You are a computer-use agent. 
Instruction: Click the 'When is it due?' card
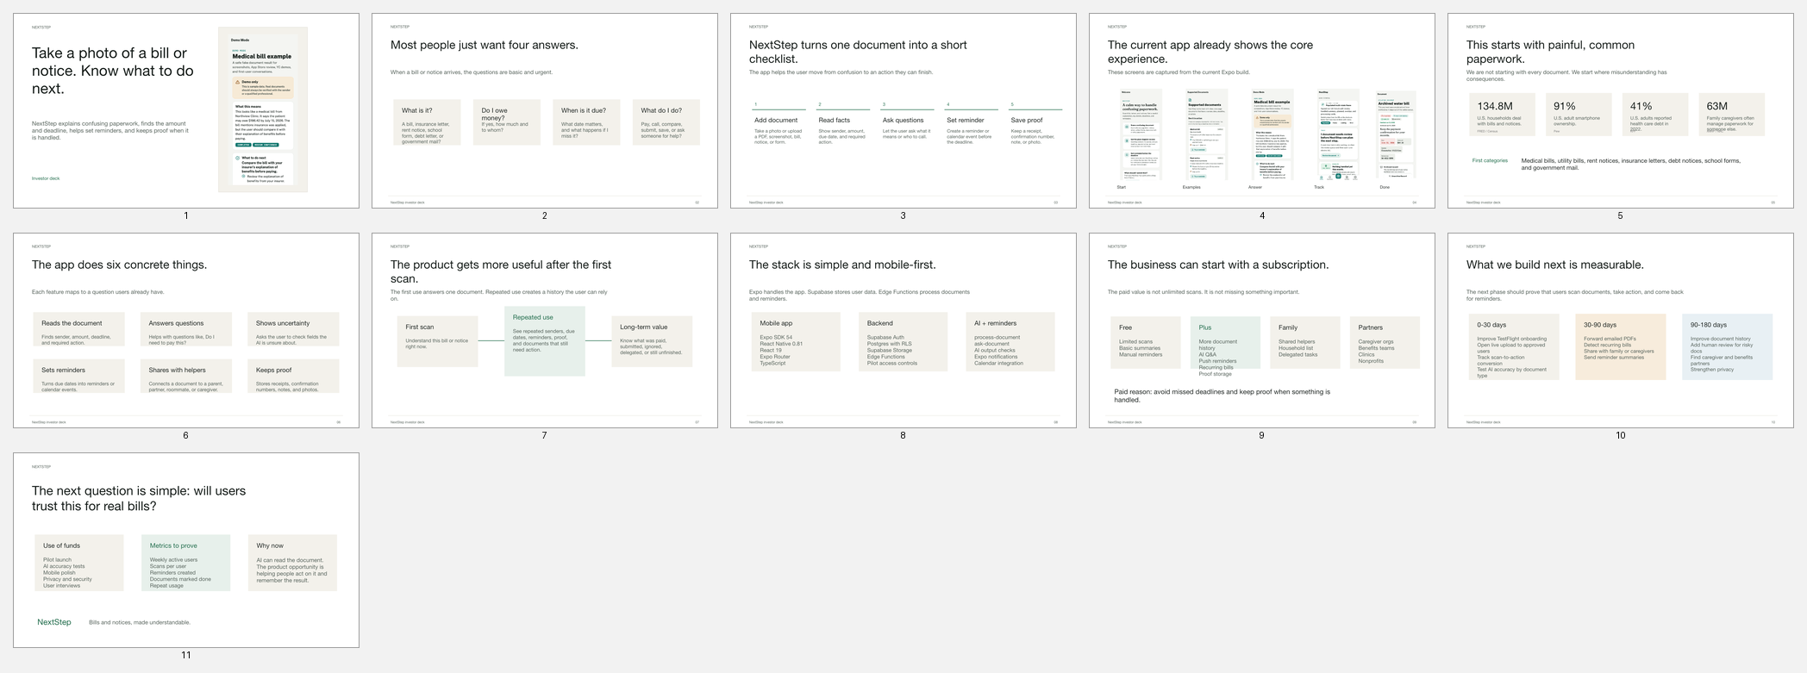(x=586, y=122)
